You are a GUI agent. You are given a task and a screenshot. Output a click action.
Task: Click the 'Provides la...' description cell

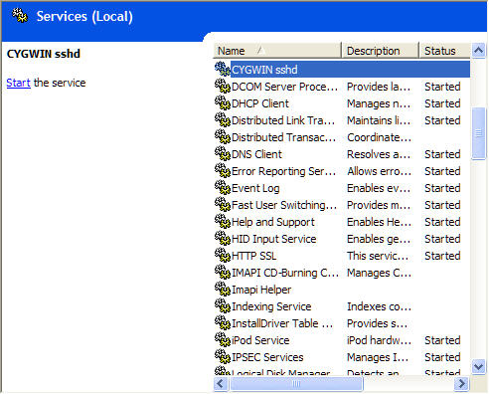(379, 87)
